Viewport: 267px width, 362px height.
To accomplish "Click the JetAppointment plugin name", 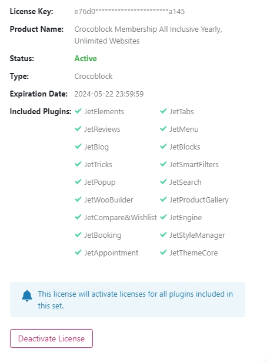I will pyautogui.click(x=111, y=253).
